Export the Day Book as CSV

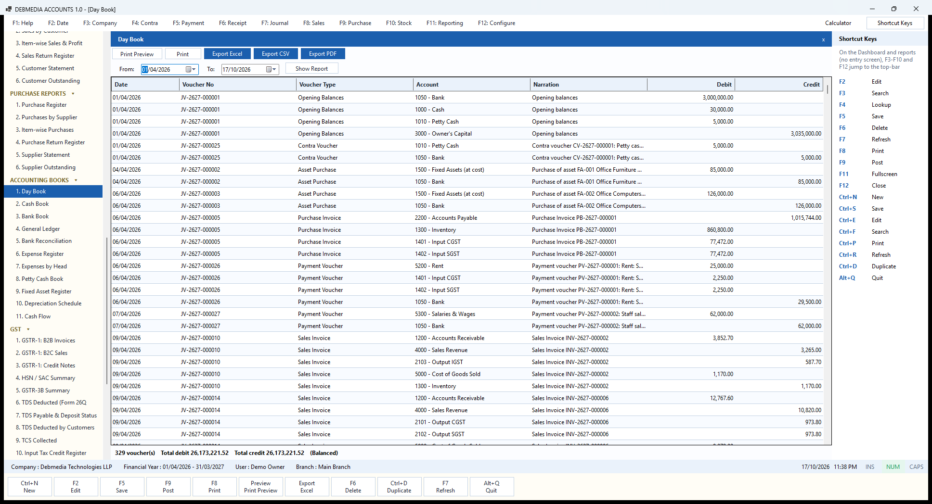tap(276, 54)
